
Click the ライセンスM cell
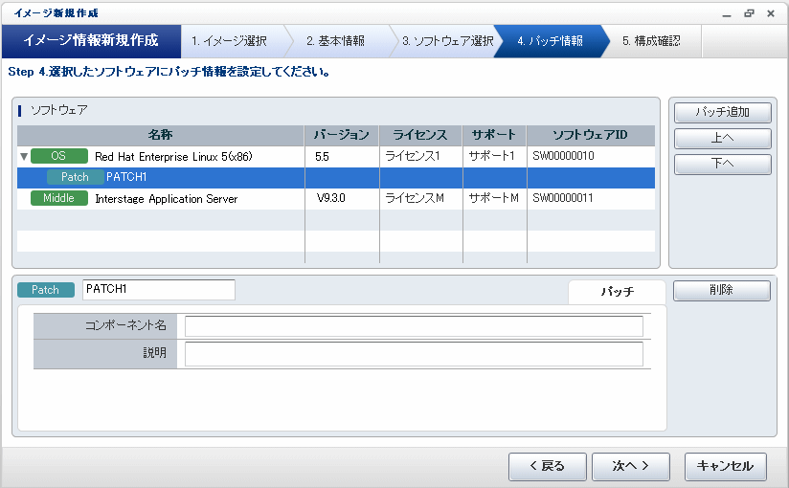coord(415,198)
